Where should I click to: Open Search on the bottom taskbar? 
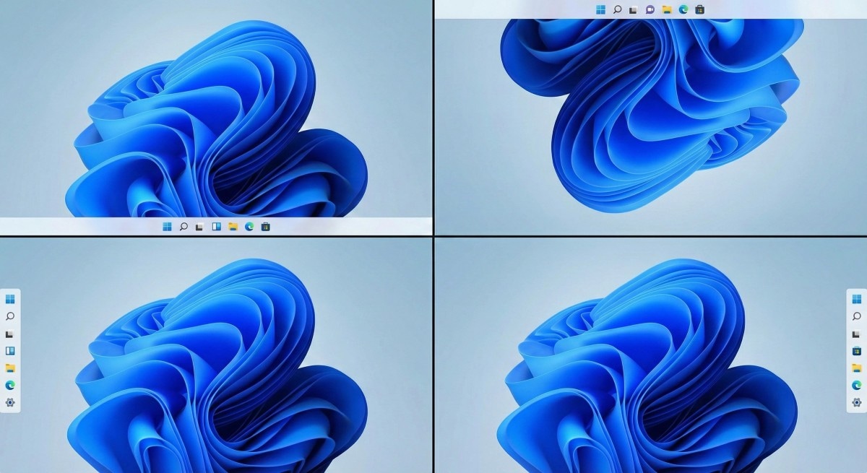click(x=184, y=227)
